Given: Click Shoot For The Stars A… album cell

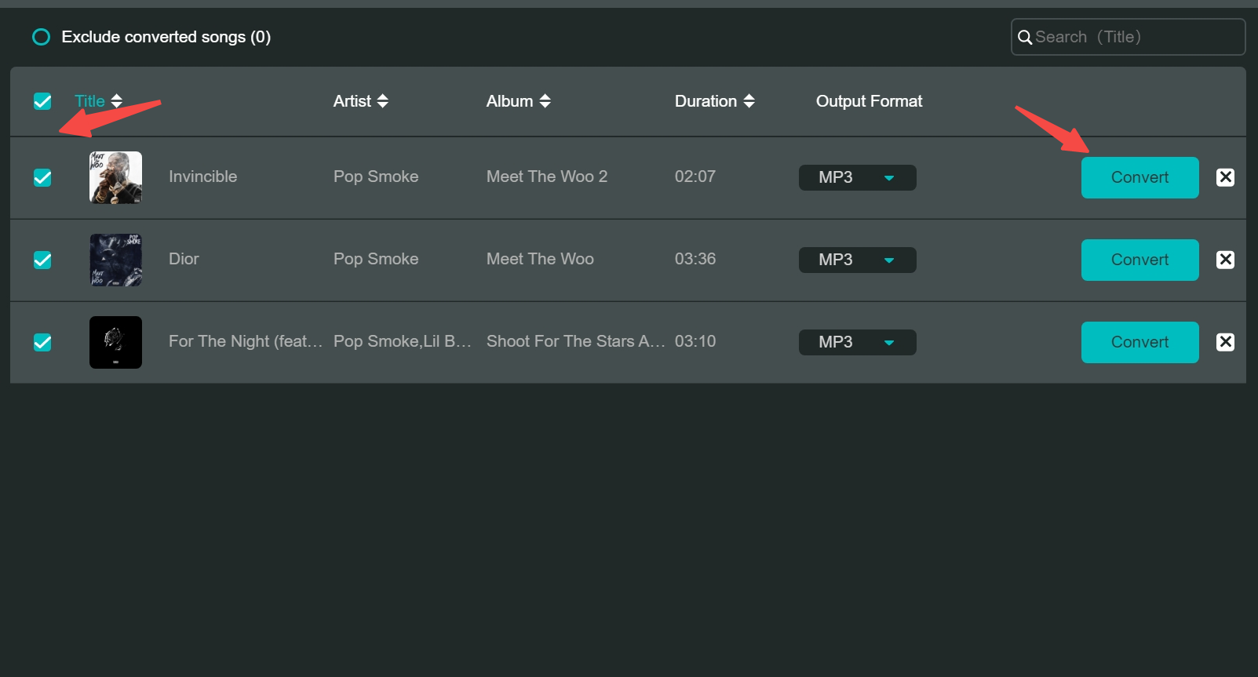Looking at the screenshot, I should point(575,341).
